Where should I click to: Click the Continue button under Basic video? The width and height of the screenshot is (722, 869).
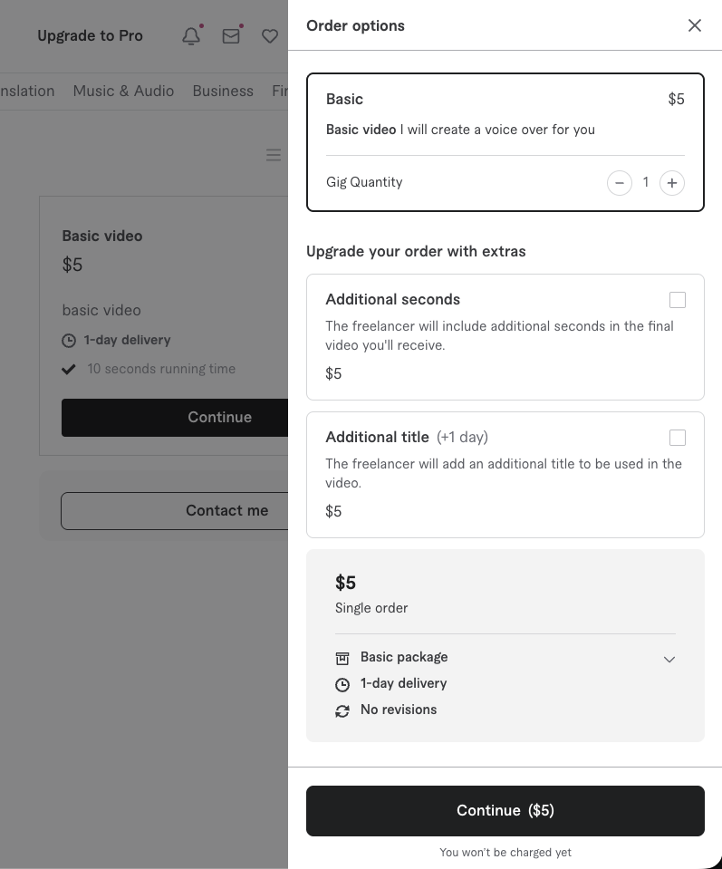175,418
